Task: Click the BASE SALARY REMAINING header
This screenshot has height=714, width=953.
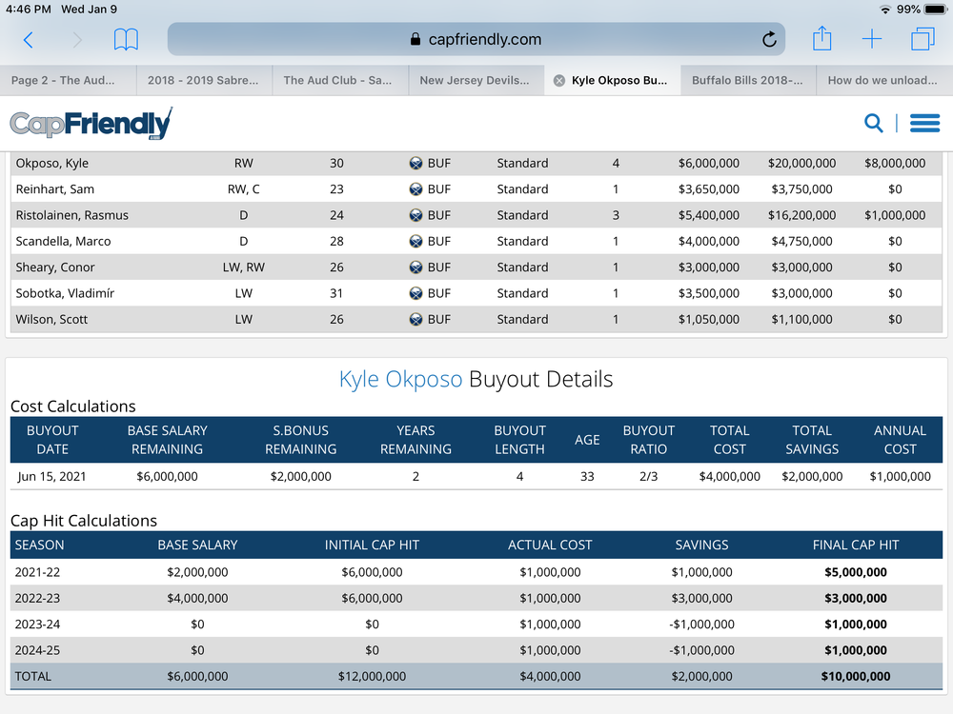Action: [167, 440]
